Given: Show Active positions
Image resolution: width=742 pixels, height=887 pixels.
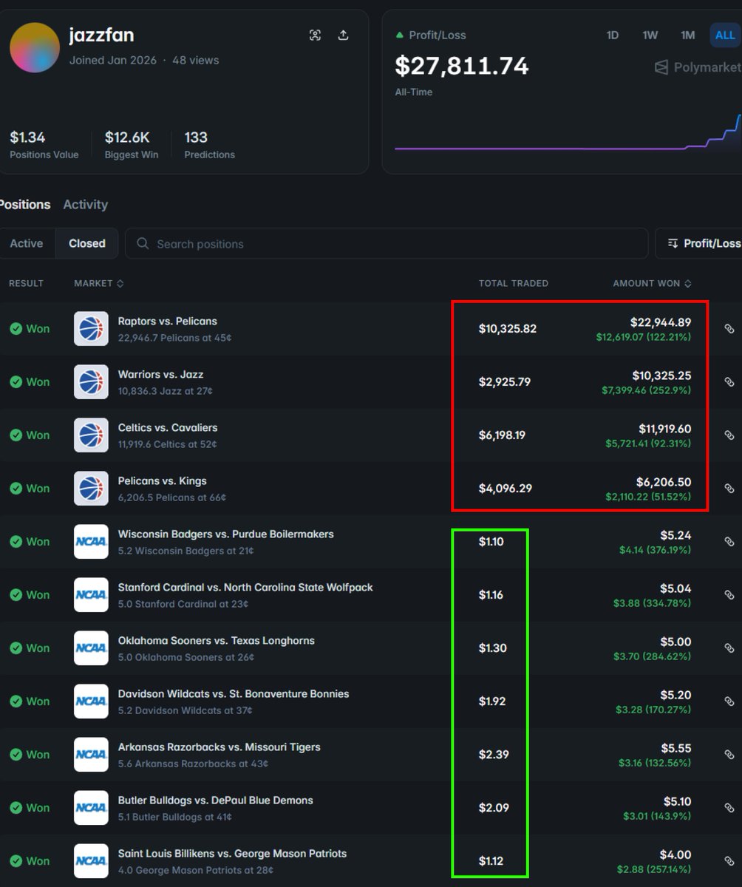Looking at the screenshot, I should pyautogui.click(x=27, y=243).
